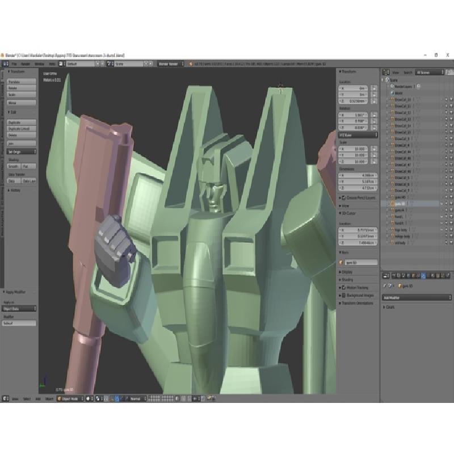Image resolution: width=454 pixels, height=454 pixels.
Task: Enable the Grease Pencil Layers checkbox
Action: click(x=344, y=197)
